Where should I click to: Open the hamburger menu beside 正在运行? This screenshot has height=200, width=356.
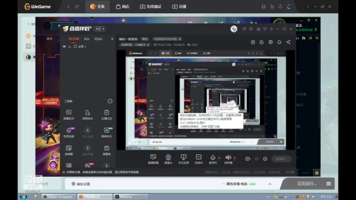[x=328, y=184]
